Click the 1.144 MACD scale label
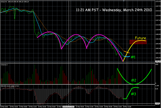 pyautogui.click(x=157, y=85)
